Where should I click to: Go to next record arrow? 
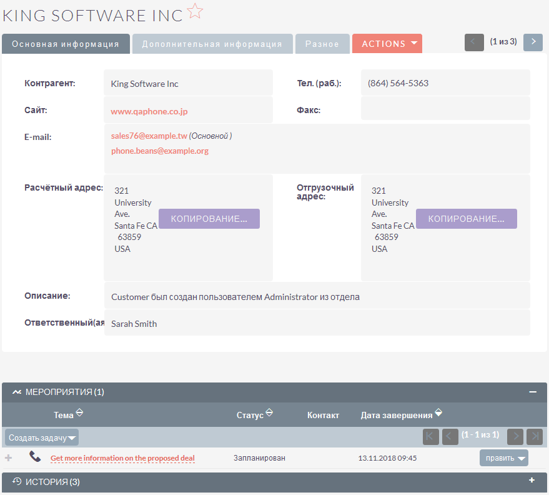[x=532, y=42]
